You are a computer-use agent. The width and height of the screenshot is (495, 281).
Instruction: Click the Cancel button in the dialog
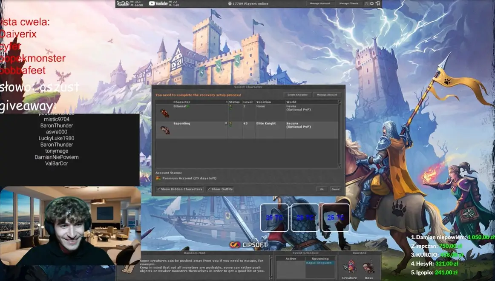tap(335, 189)
